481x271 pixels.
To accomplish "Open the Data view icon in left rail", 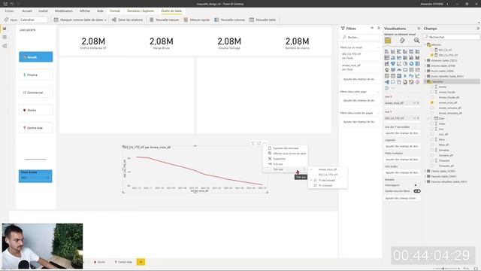I will click(x=5, y=37).
